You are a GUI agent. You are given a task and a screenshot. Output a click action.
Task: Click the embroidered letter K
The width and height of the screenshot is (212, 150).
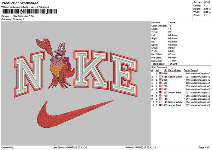91,70
